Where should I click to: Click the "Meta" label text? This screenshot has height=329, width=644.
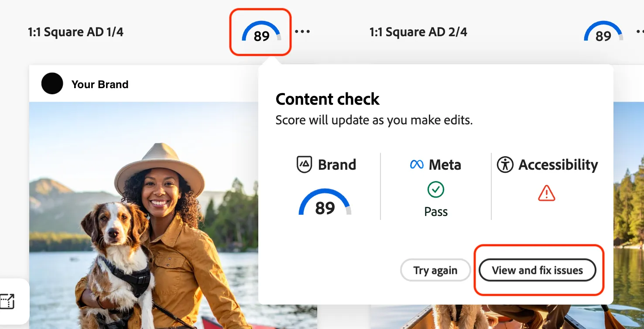[445, 164]
